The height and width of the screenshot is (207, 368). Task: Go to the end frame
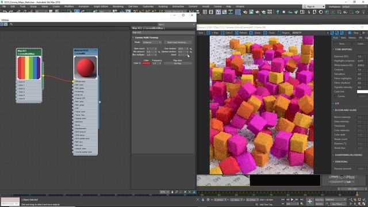coord(301,200)
